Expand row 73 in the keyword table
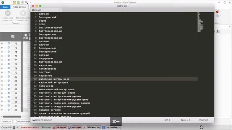 [2, 48]
